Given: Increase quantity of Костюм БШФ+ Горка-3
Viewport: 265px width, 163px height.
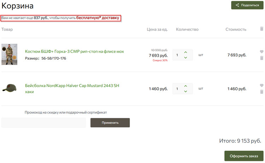Looking at the screenshot, I should click(x=185, y=52).
